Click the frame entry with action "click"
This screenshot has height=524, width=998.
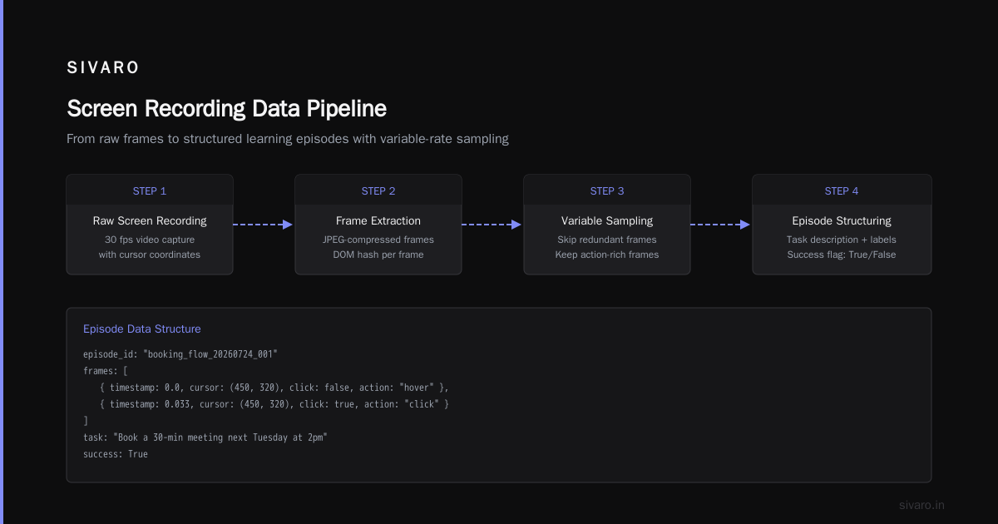tap(274, 404)
